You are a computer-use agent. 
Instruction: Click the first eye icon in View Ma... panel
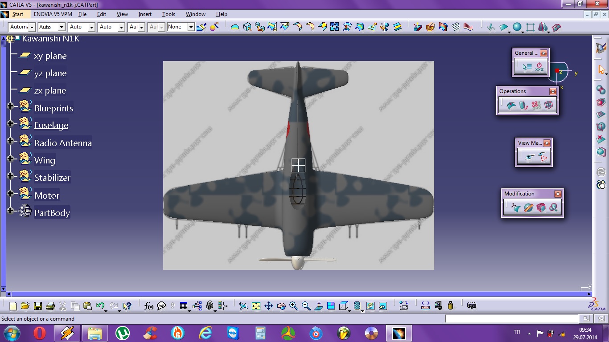click(x=529, y=157)
